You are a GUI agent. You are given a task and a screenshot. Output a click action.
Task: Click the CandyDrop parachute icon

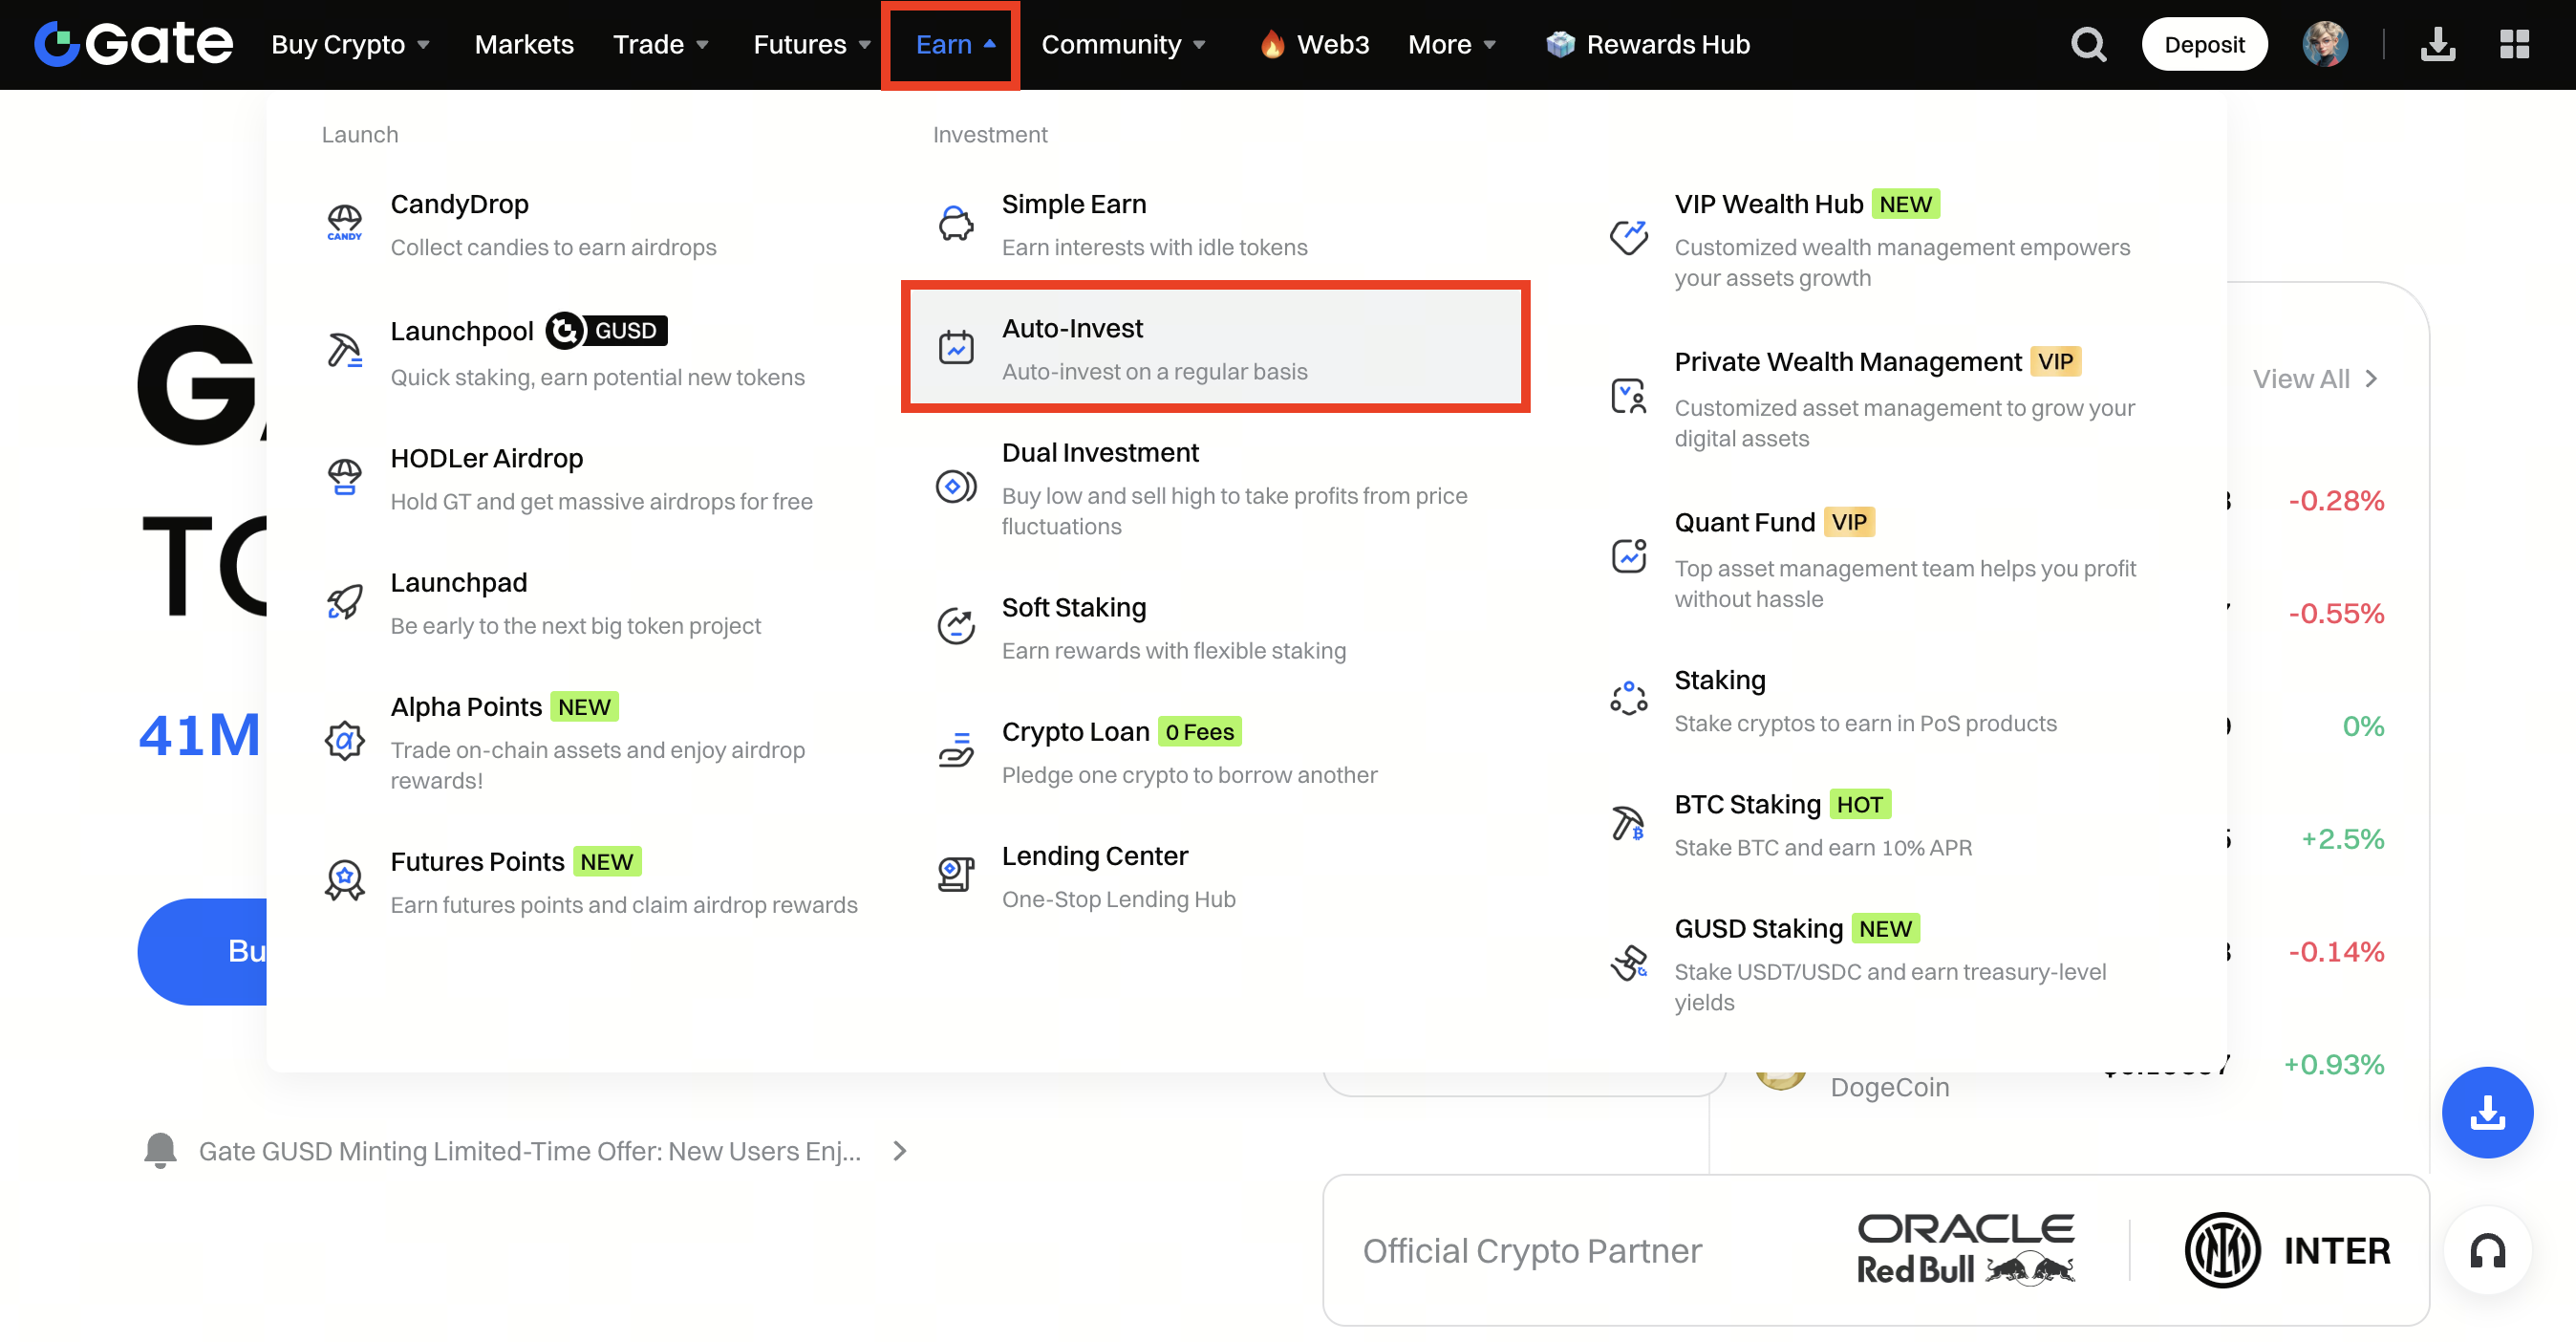click(344, 223)
